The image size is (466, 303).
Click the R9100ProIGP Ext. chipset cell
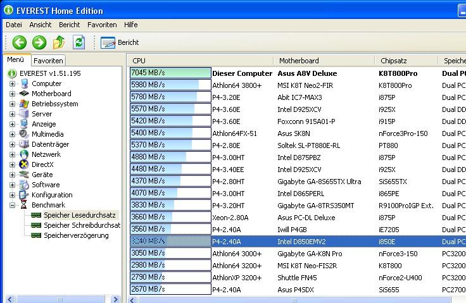click(x=406, y=206)
